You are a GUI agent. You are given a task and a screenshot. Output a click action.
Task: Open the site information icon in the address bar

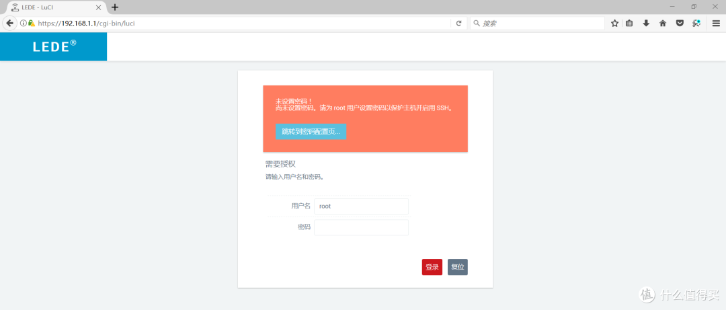coord(23,23)
